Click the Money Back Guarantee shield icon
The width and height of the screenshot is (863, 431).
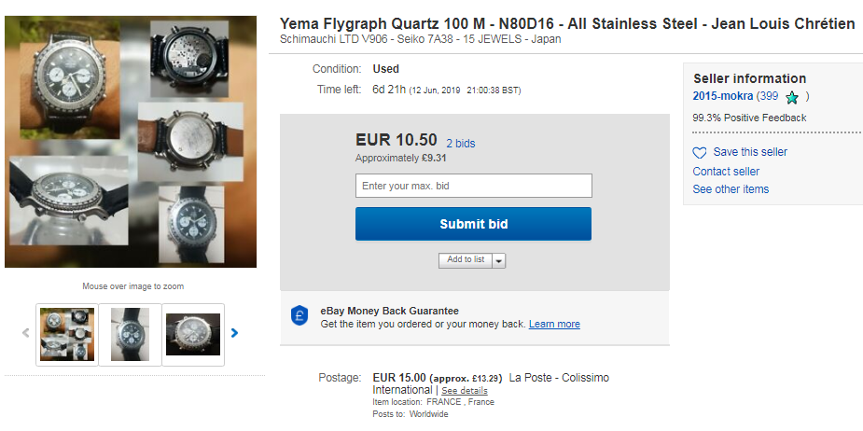pos(299,316)
